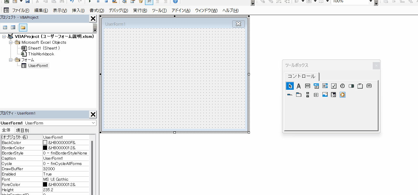418x195 pixels.
Task: Choose the Image control in the toolbox
Action: coord(325,95)
